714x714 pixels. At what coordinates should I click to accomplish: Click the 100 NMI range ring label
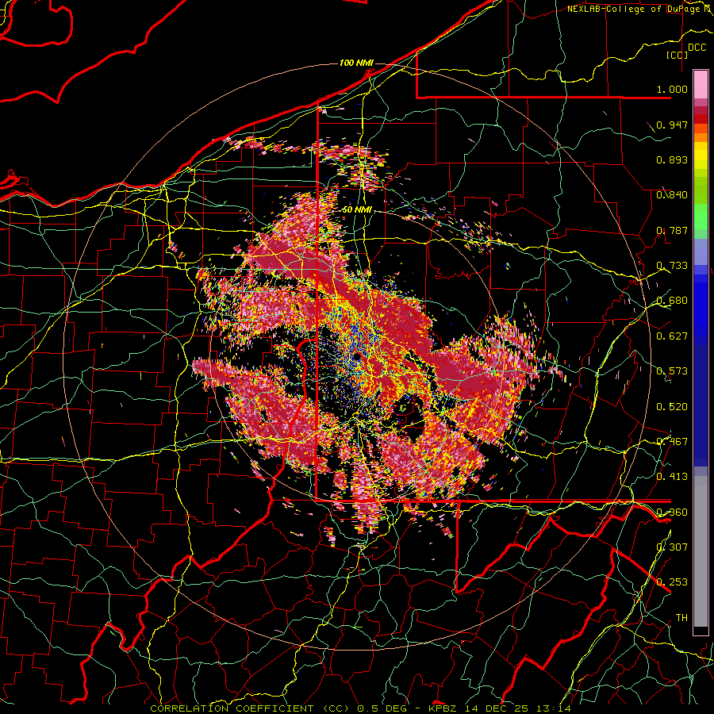pyautogui.click(x=356, y=63)
